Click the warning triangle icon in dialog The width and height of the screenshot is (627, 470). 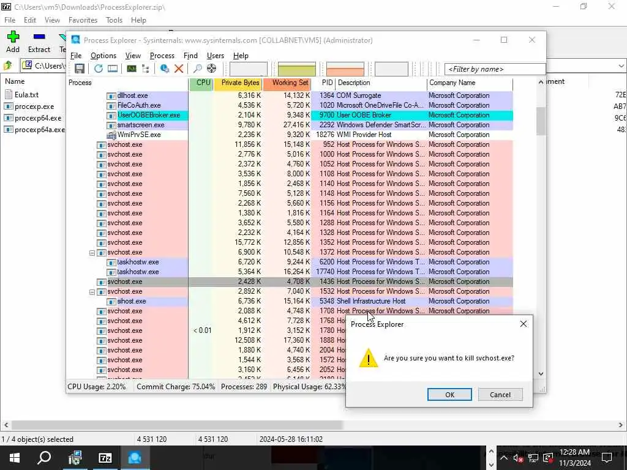pos(368,357)
